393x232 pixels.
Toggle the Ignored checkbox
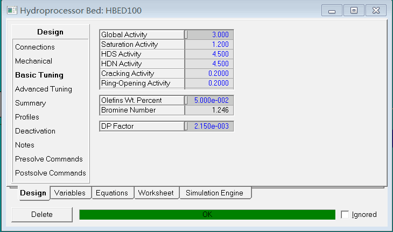pyautogui.click(x=345, y=214)
